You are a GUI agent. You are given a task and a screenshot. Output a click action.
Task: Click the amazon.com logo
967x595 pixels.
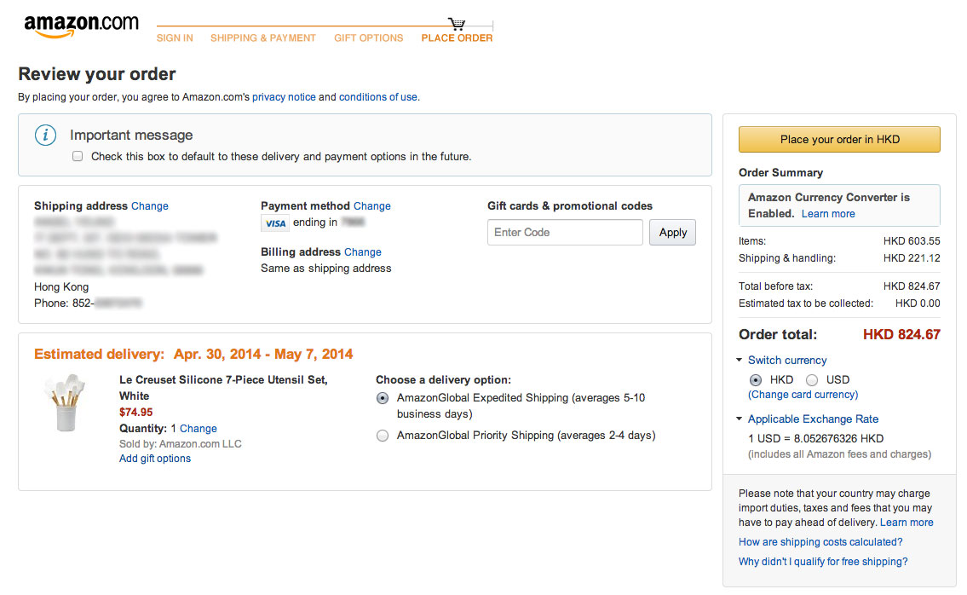tap(81, 26)
